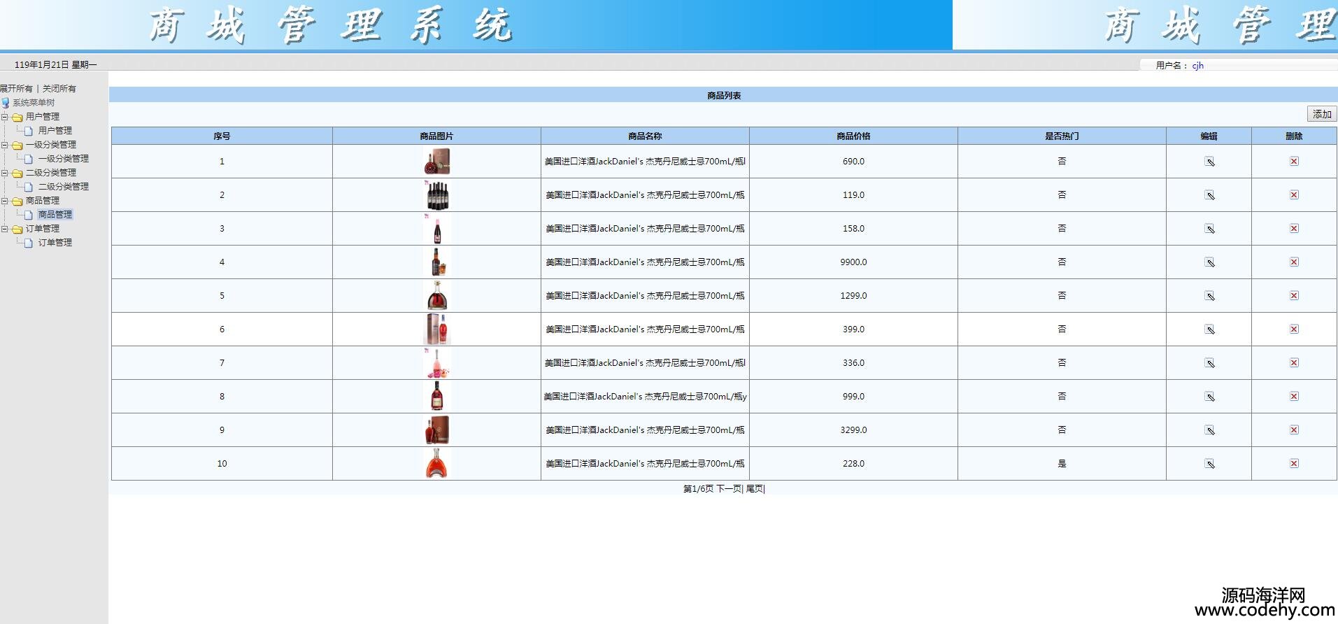Click the delete icon for product row 2
1338x624 pixels.
[x=1294, y=195]
